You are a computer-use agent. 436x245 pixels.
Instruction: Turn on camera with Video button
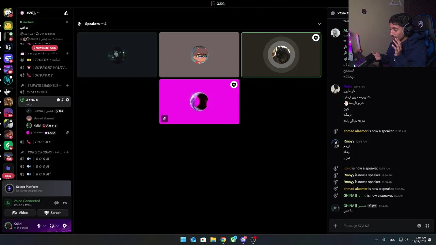[20, 213]
